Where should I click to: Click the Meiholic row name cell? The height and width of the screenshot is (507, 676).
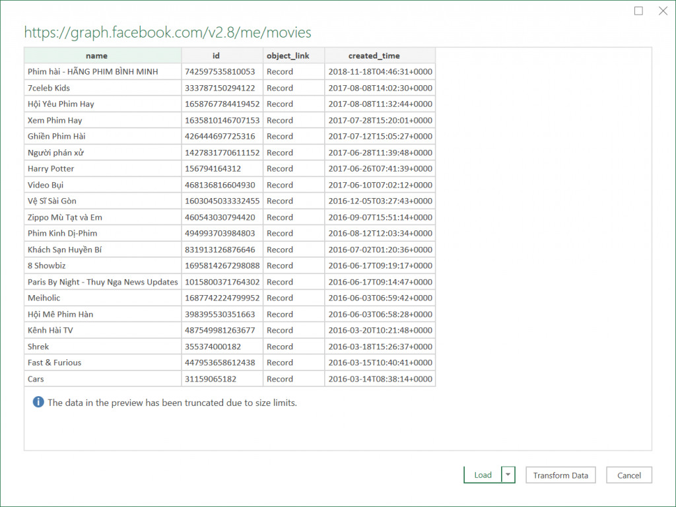pos(44,298)
